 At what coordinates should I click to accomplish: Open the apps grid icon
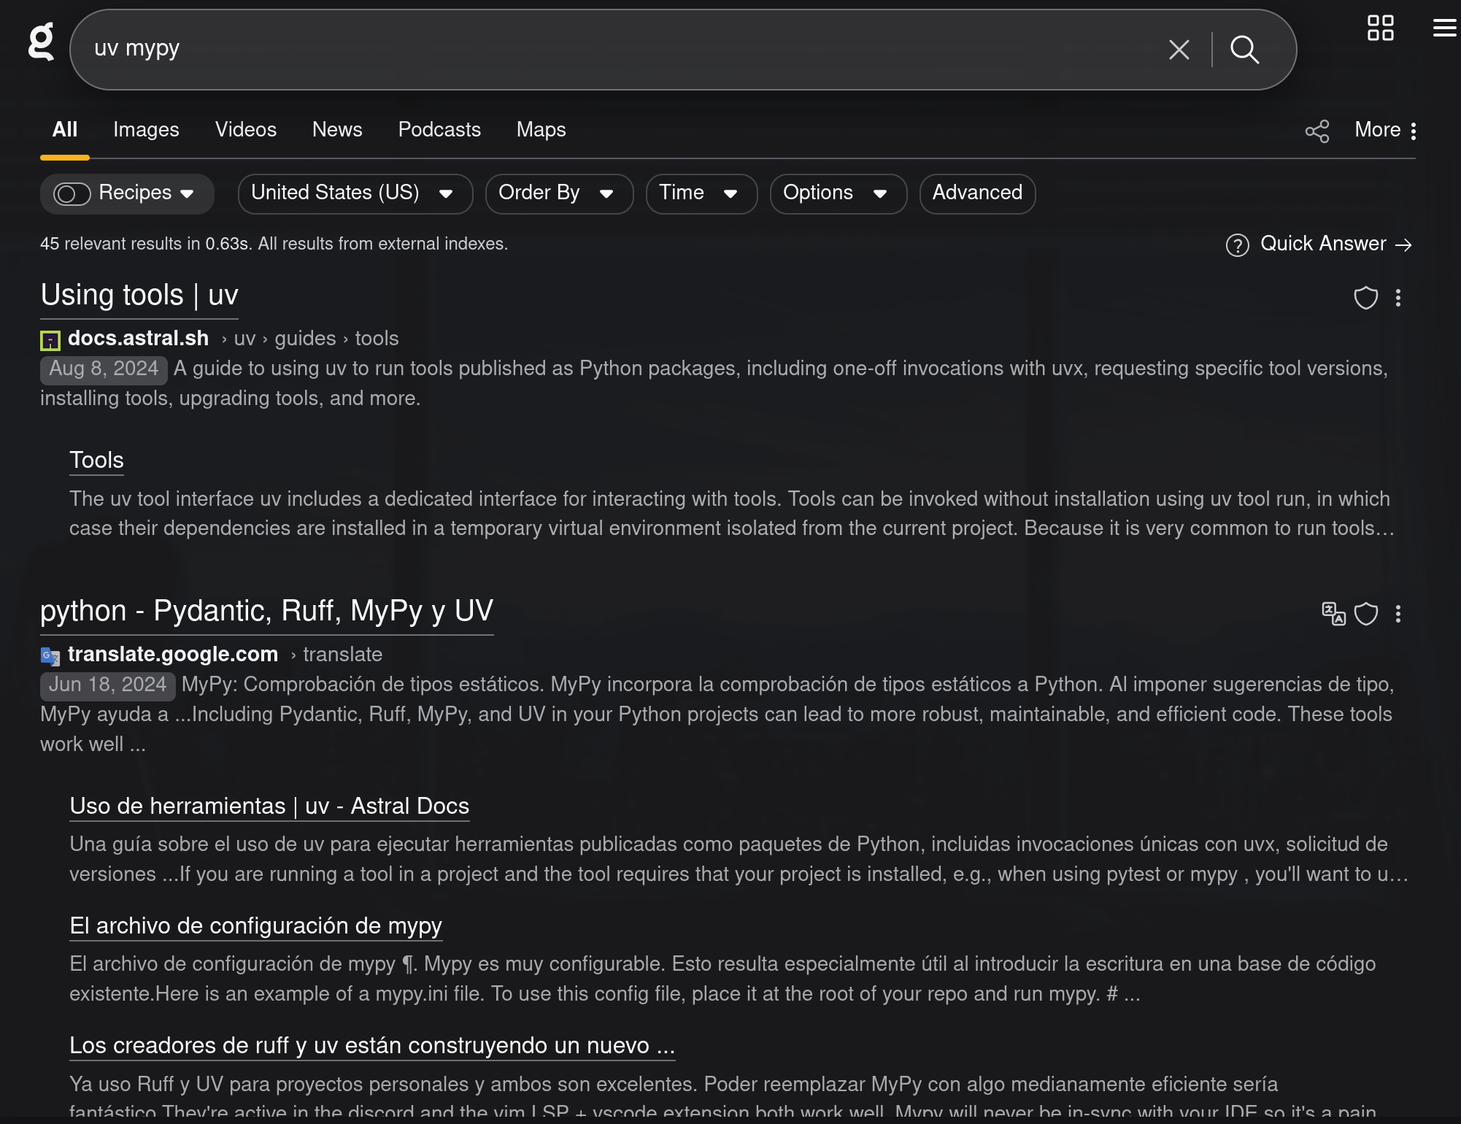click(x=1380, y=28)
